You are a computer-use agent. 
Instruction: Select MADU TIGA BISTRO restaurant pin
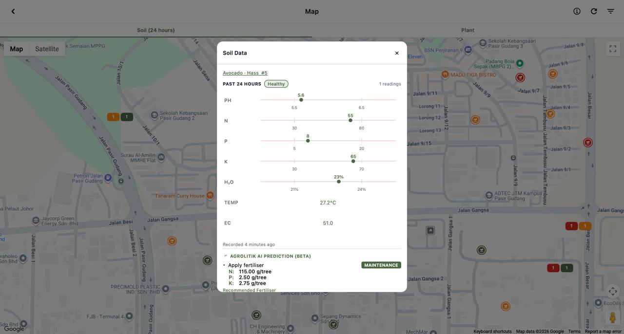click(x=445, y=74)
